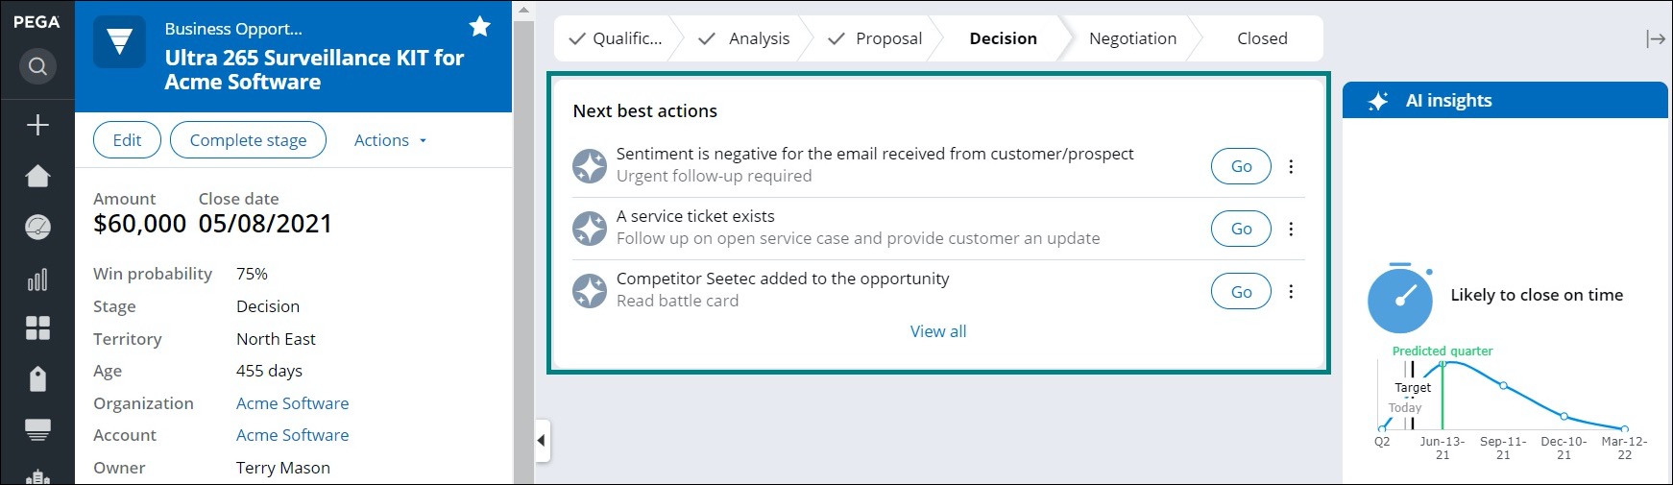The image size is (1673, 485).
Task: Open the Home icon in sidebar
Action: (37, 176)
